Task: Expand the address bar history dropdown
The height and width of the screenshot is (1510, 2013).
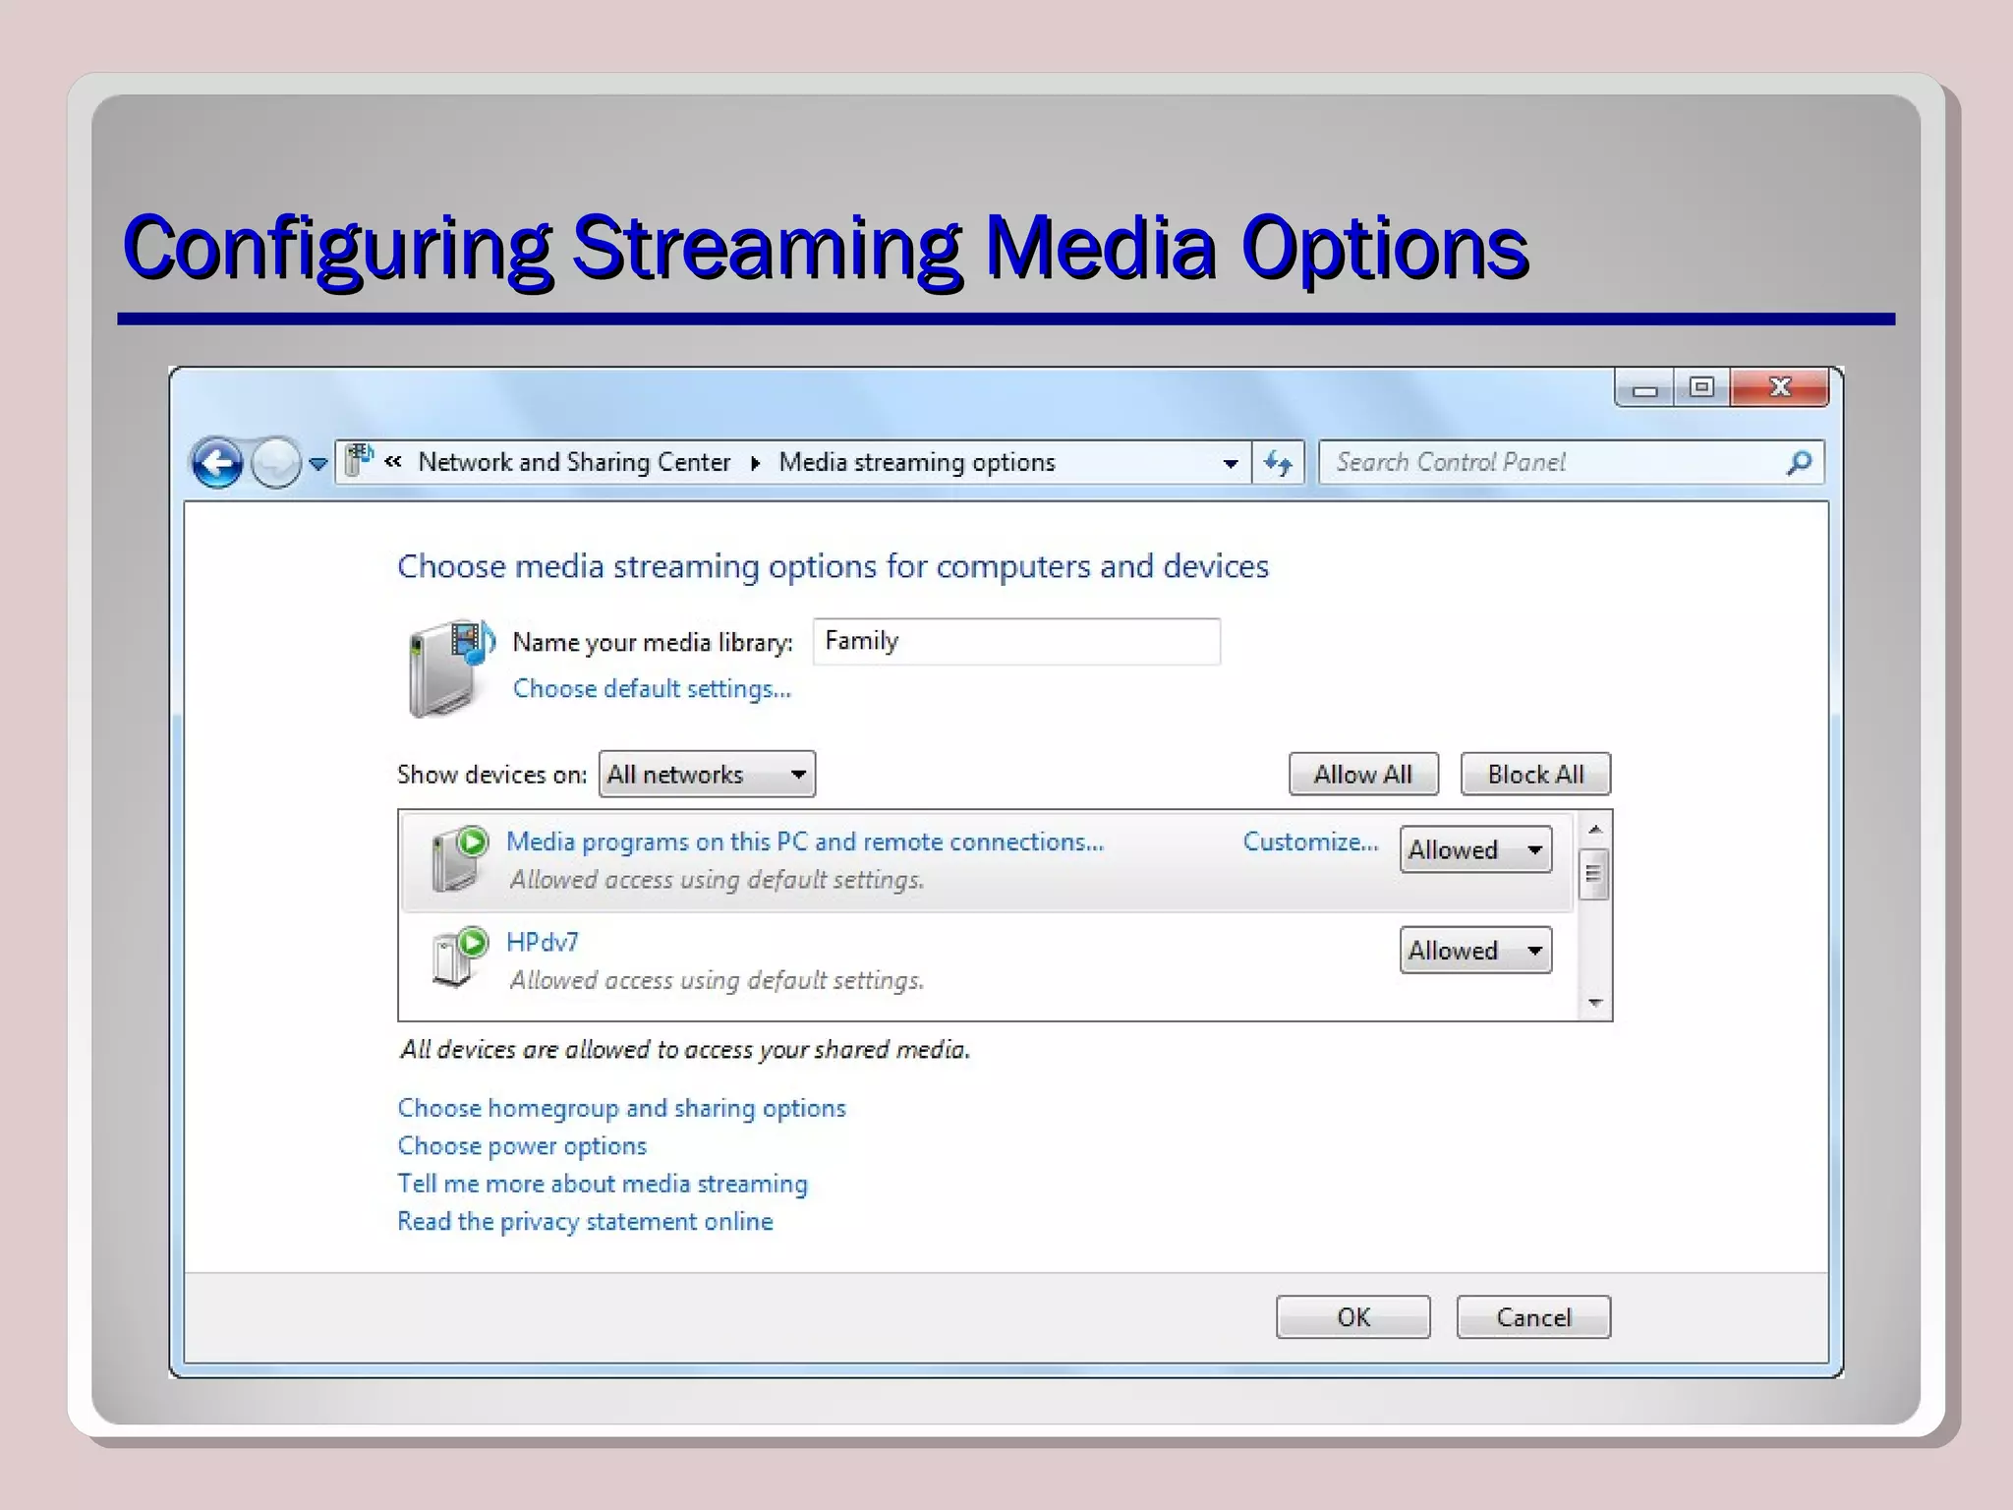Action: [1230, 463]
